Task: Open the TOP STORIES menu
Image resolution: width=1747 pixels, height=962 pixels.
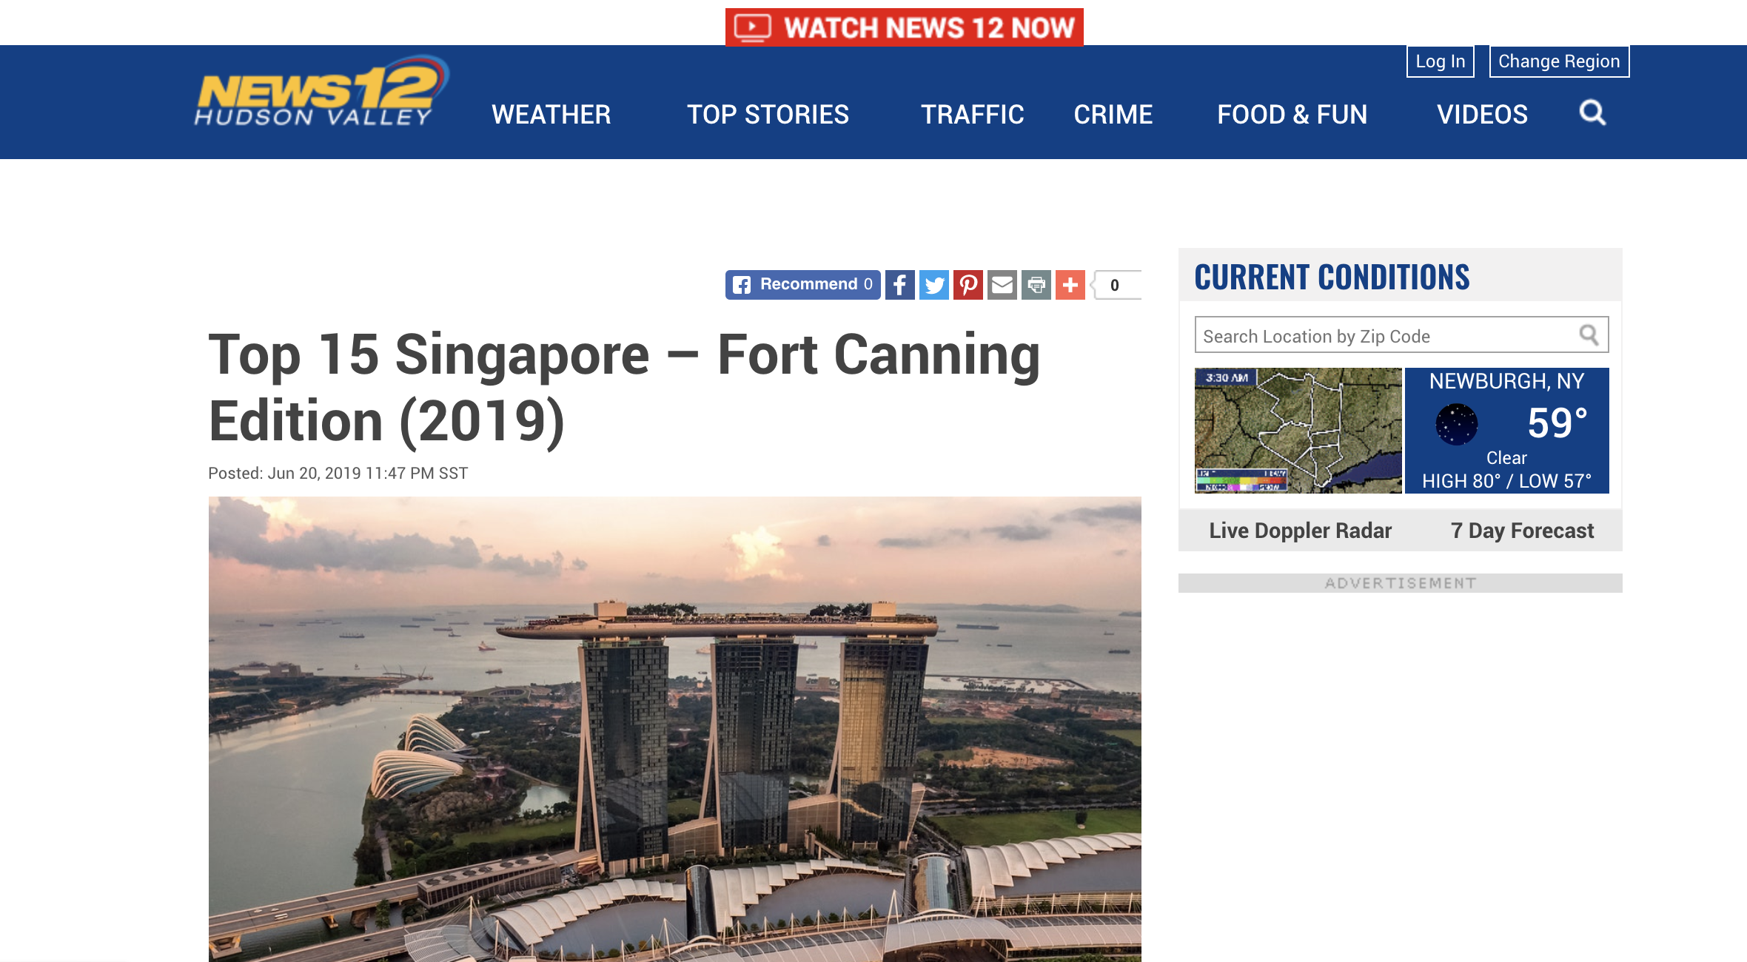Action: point(768,115)
